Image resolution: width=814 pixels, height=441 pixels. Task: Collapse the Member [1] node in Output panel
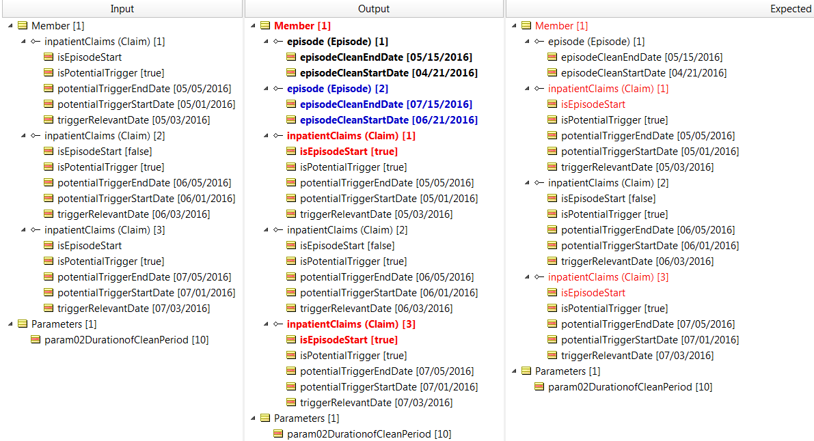pos(253,25)
